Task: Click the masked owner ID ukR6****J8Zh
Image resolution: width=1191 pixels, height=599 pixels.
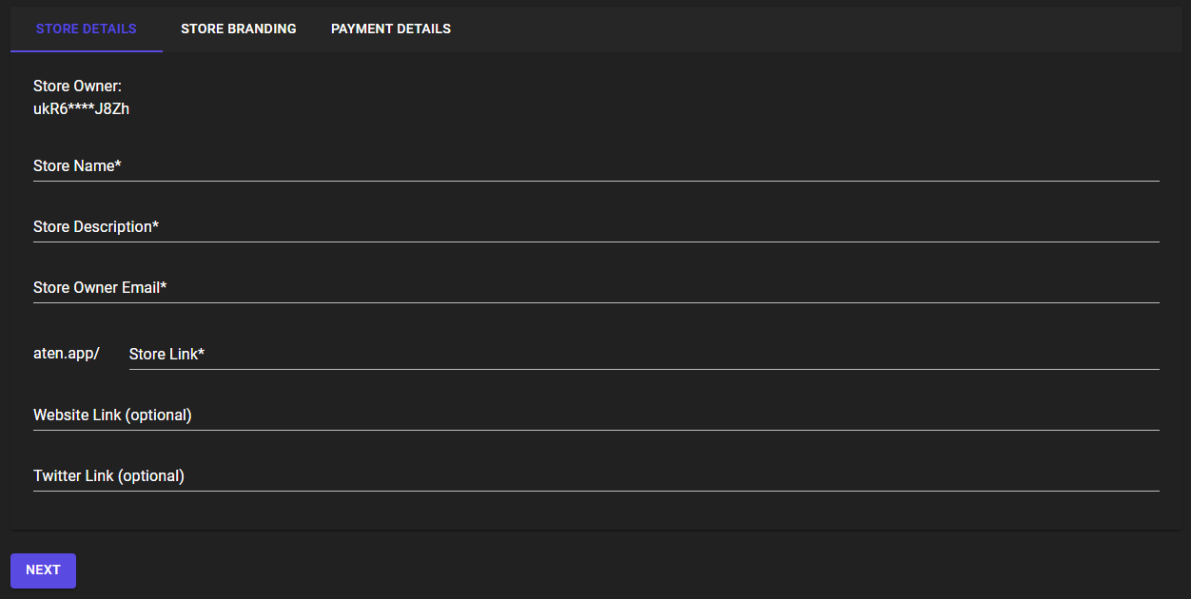Action: pos(81,109)
